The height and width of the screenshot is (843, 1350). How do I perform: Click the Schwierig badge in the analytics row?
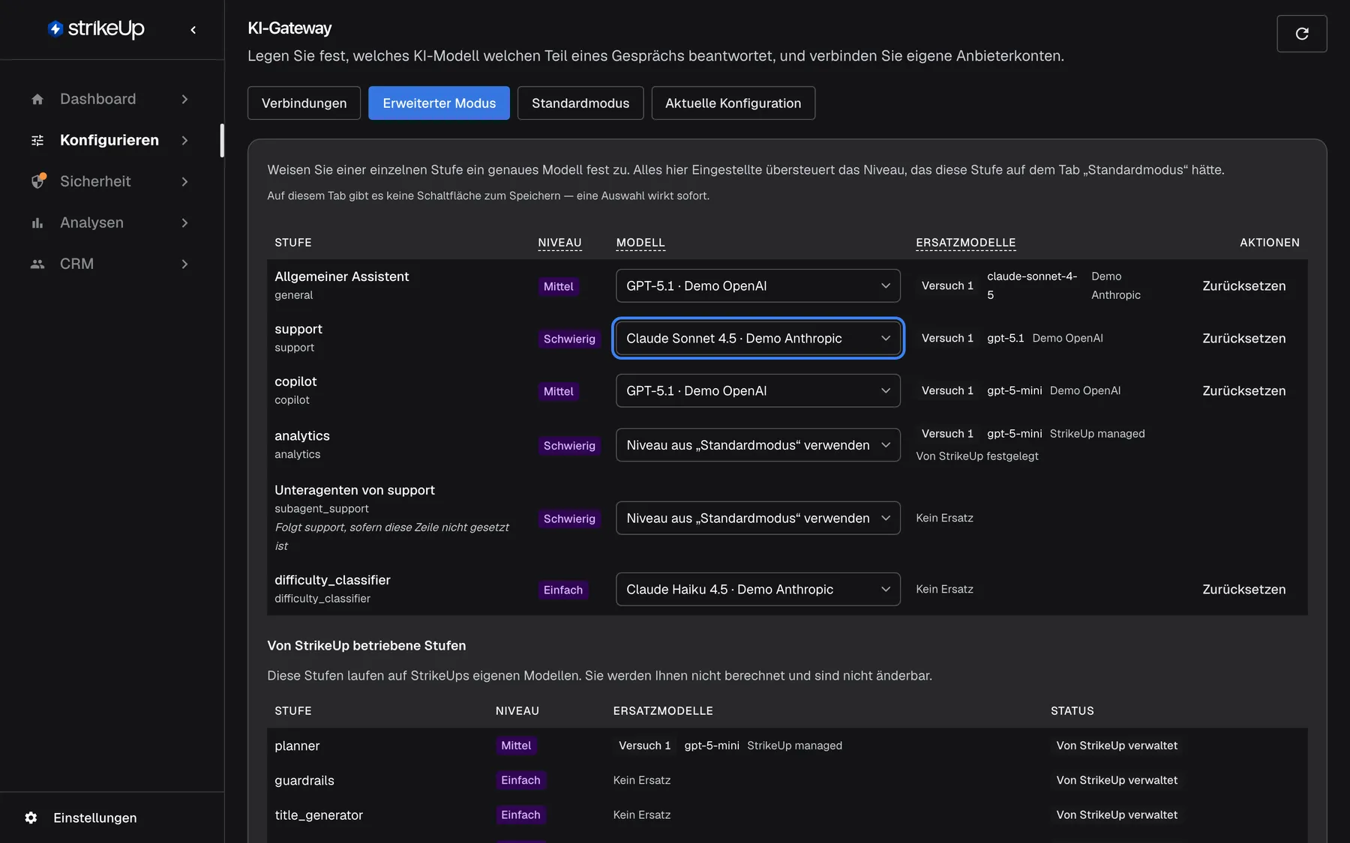(569, 445)
